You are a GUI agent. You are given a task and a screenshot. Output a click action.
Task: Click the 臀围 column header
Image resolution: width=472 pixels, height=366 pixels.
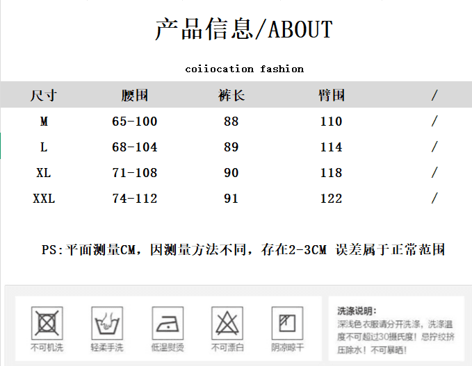point(332,96)
